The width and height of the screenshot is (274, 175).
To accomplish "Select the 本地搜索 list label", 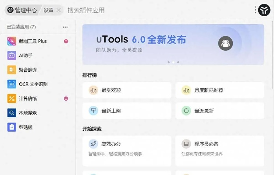I will pyautogui.click(x=28, y=113).
